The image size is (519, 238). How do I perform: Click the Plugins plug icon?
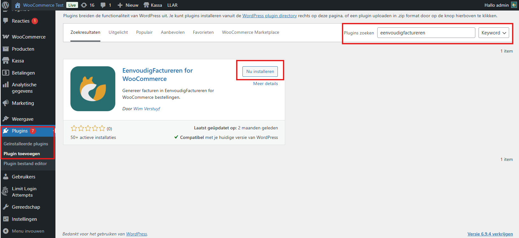click(x=6, y=131)
